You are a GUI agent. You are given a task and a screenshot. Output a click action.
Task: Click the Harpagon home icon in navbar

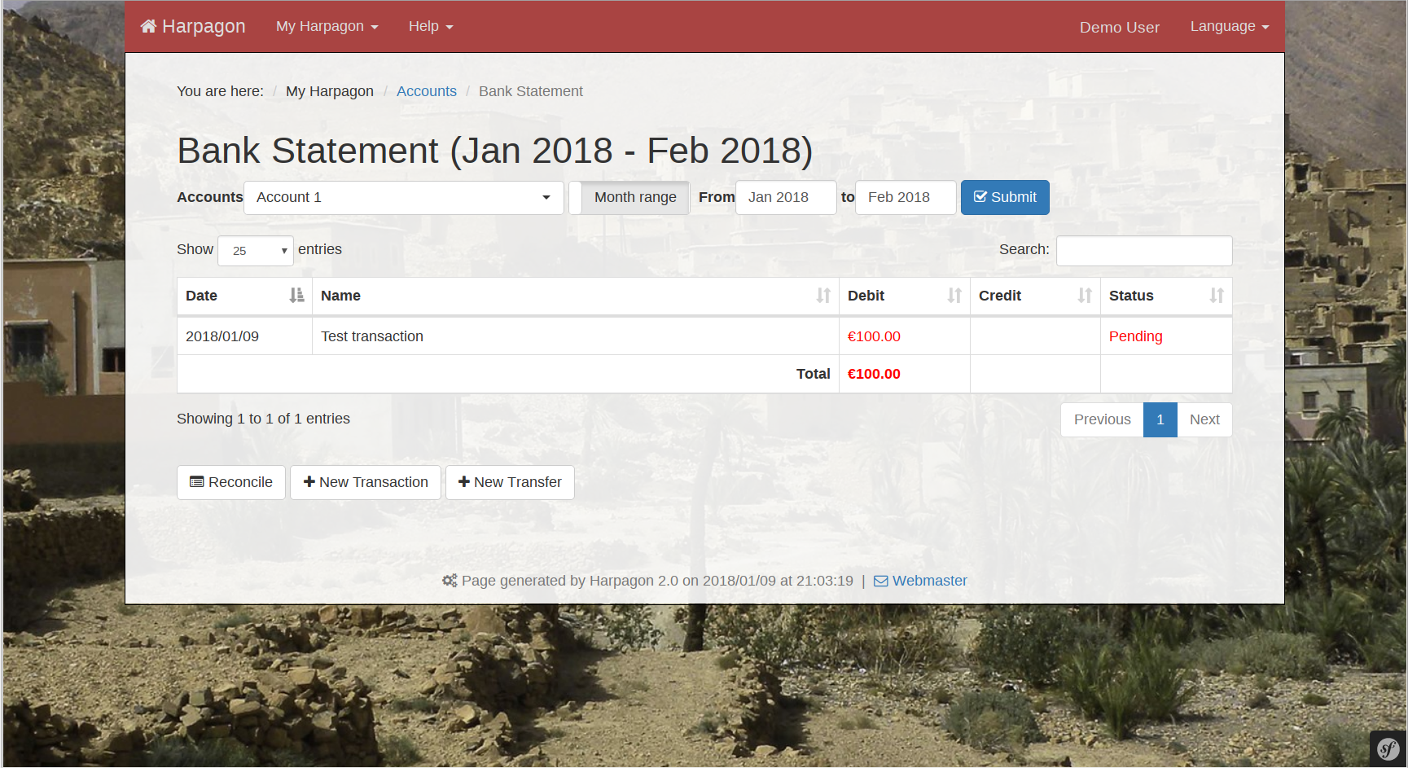147,25
